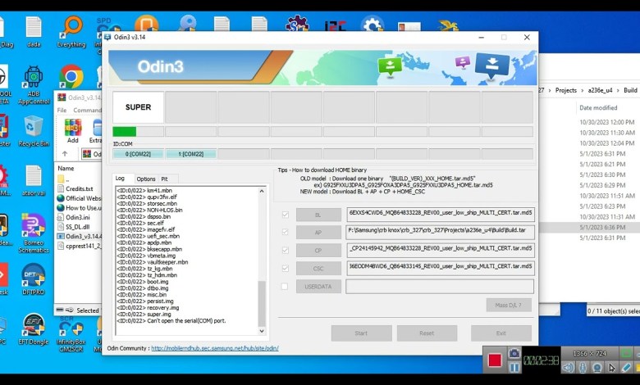
Task: Enable the USERDATA checkbox
Action: pyautogui.click(x=285, y=287)
